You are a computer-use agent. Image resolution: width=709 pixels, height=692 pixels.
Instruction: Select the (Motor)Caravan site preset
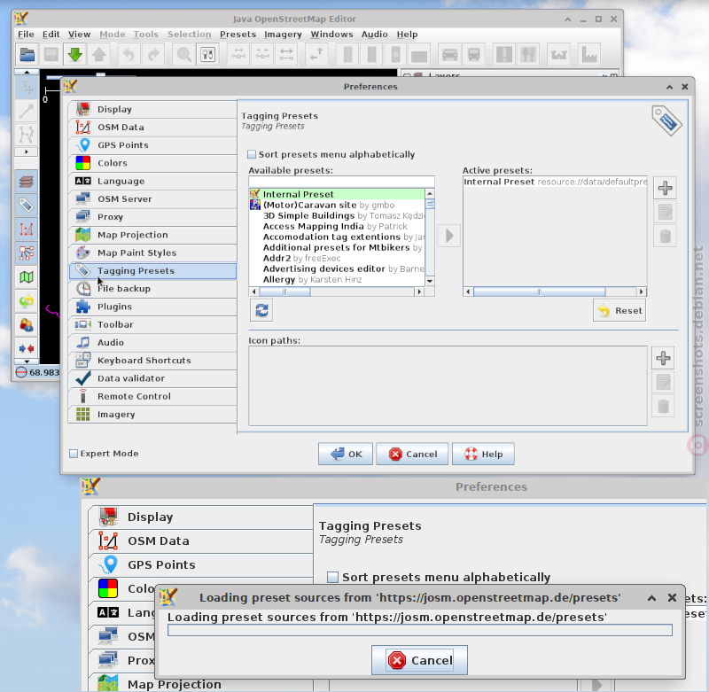point(337,206)
